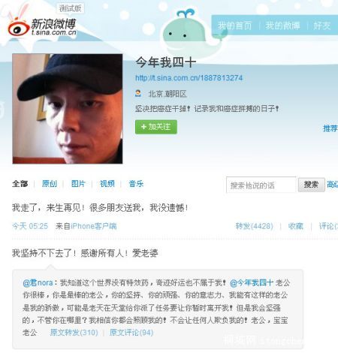
Task: Select the 图片 filter tab
Action: click(x=78, y=184)
